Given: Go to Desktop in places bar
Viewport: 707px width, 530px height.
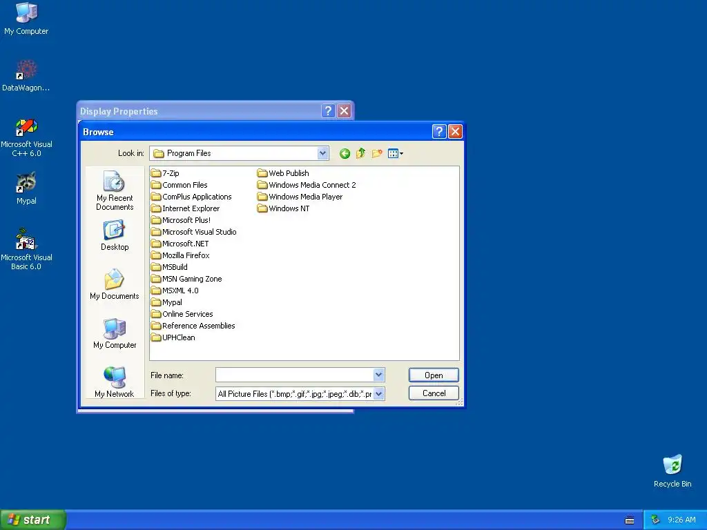Looking at the screenshot, I should point(115,235).
